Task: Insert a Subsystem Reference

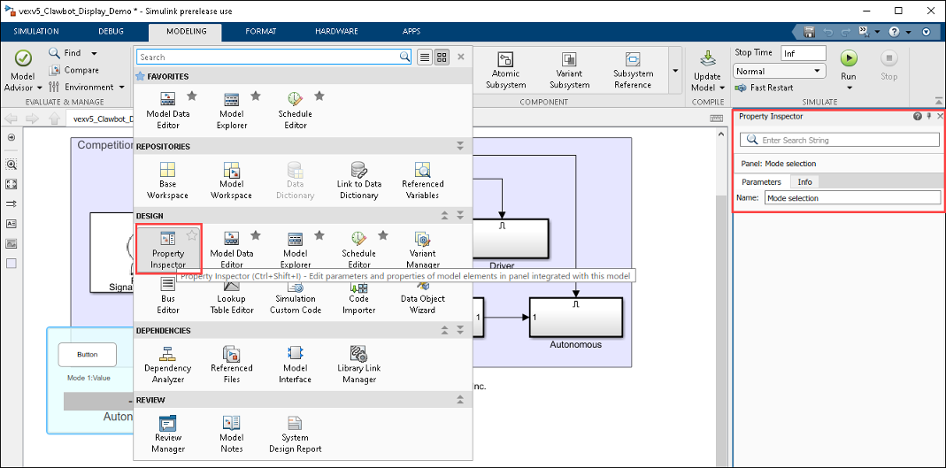Action: pos(633,69)
